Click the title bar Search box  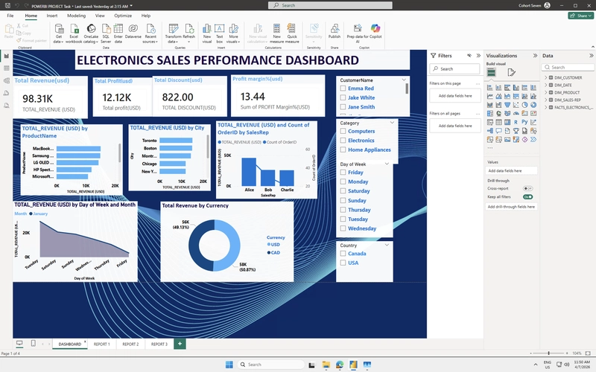[330, 5]
